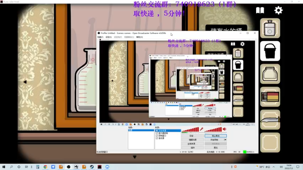Open the 设定(S) menu in OBS

click(x=109, y=37)
